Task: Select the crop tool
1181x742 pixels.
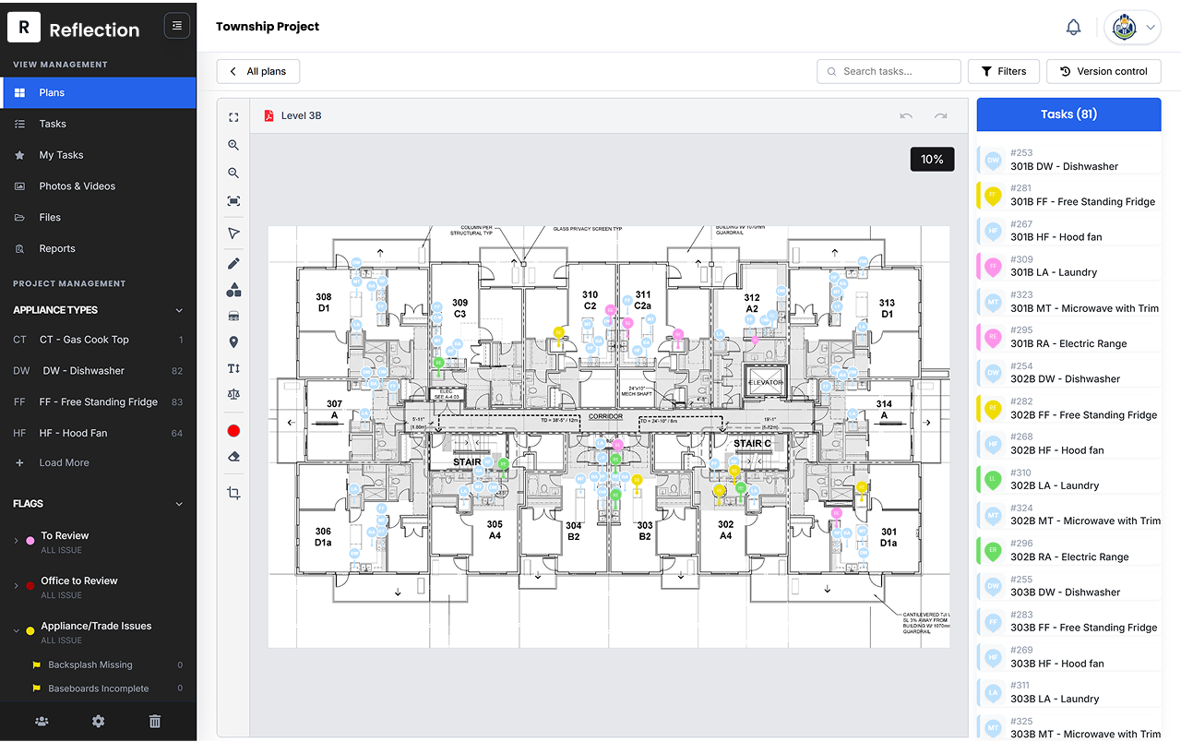Action: click(x=233, y=494)
